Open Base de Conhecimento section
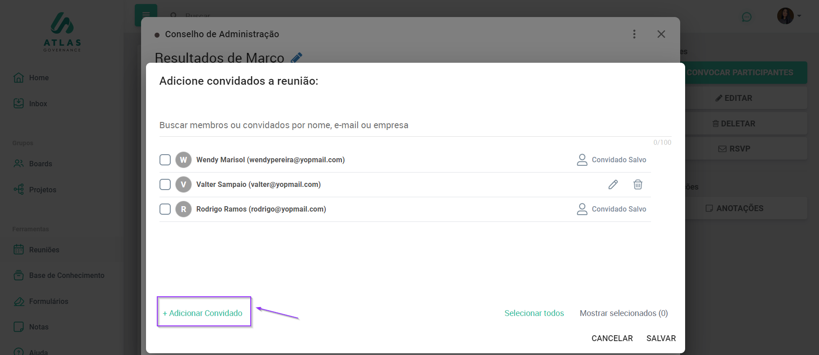819x355 pixels. click(x=66, y=275)
